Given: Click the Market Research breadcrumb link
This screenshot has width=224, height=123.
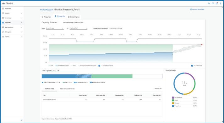Looking at the screenshot, I should pos(47,10).
